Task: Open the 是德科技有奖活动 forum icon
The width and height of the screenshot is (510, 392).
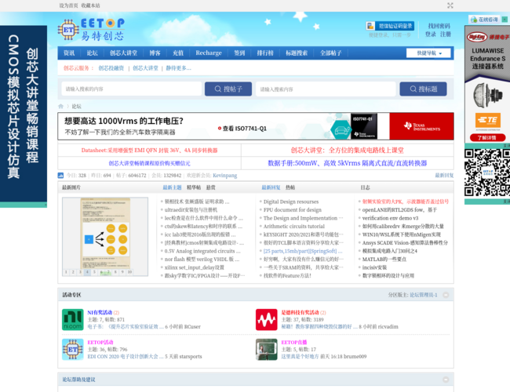Action: 267,320
